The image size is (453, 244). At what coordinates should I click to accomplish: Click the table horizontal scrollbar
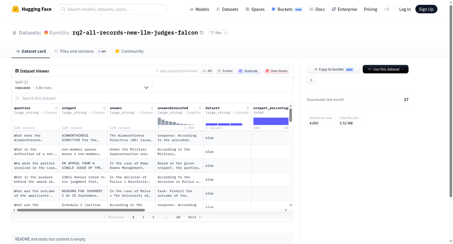(81, 210)
